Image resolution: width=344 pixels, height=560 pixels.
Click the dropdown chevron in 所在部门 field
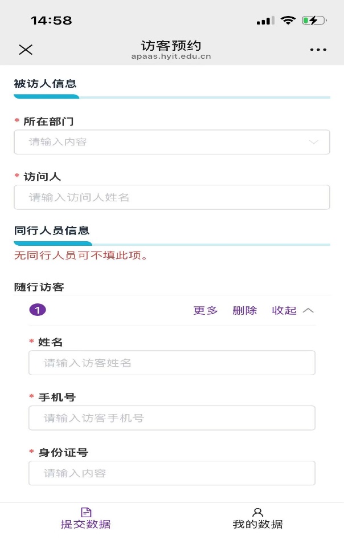point(313,142)
